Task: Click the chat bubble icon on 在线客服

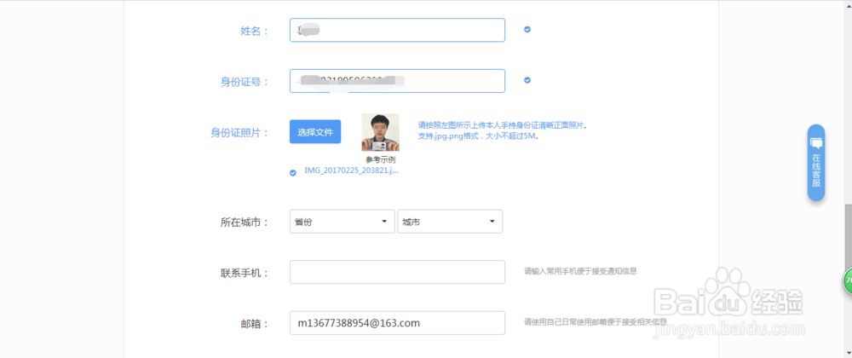Action: click(816, 143)
